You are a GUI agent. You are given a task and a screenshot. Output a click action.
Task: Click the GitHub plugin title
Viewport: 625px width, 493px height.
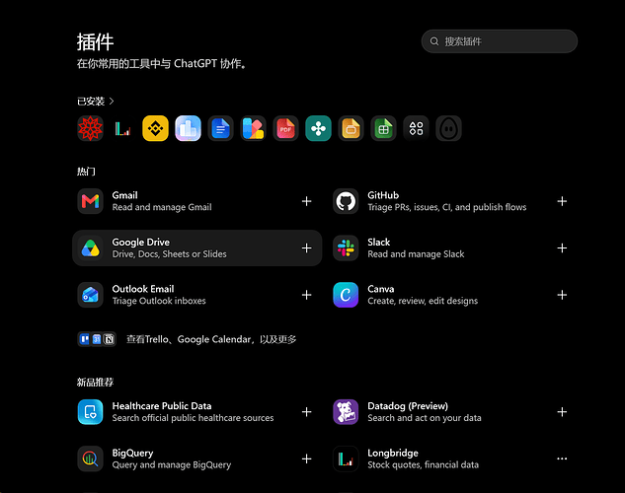pos(383,195)
